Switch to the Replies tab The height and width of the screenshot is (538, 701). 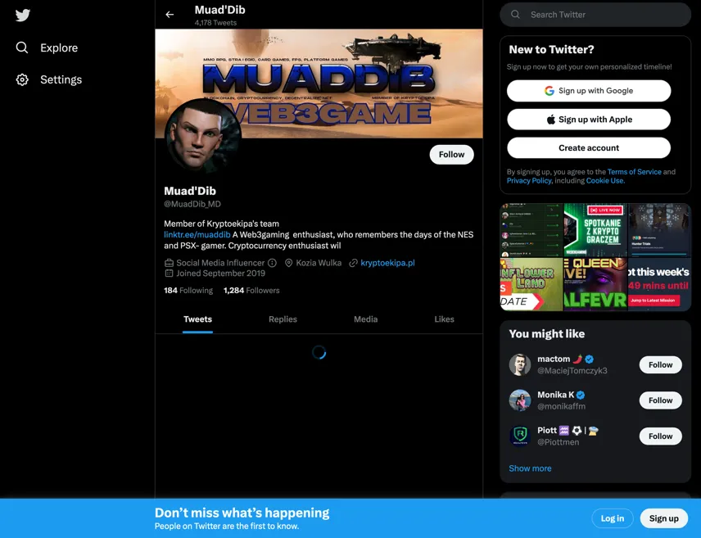283,319
